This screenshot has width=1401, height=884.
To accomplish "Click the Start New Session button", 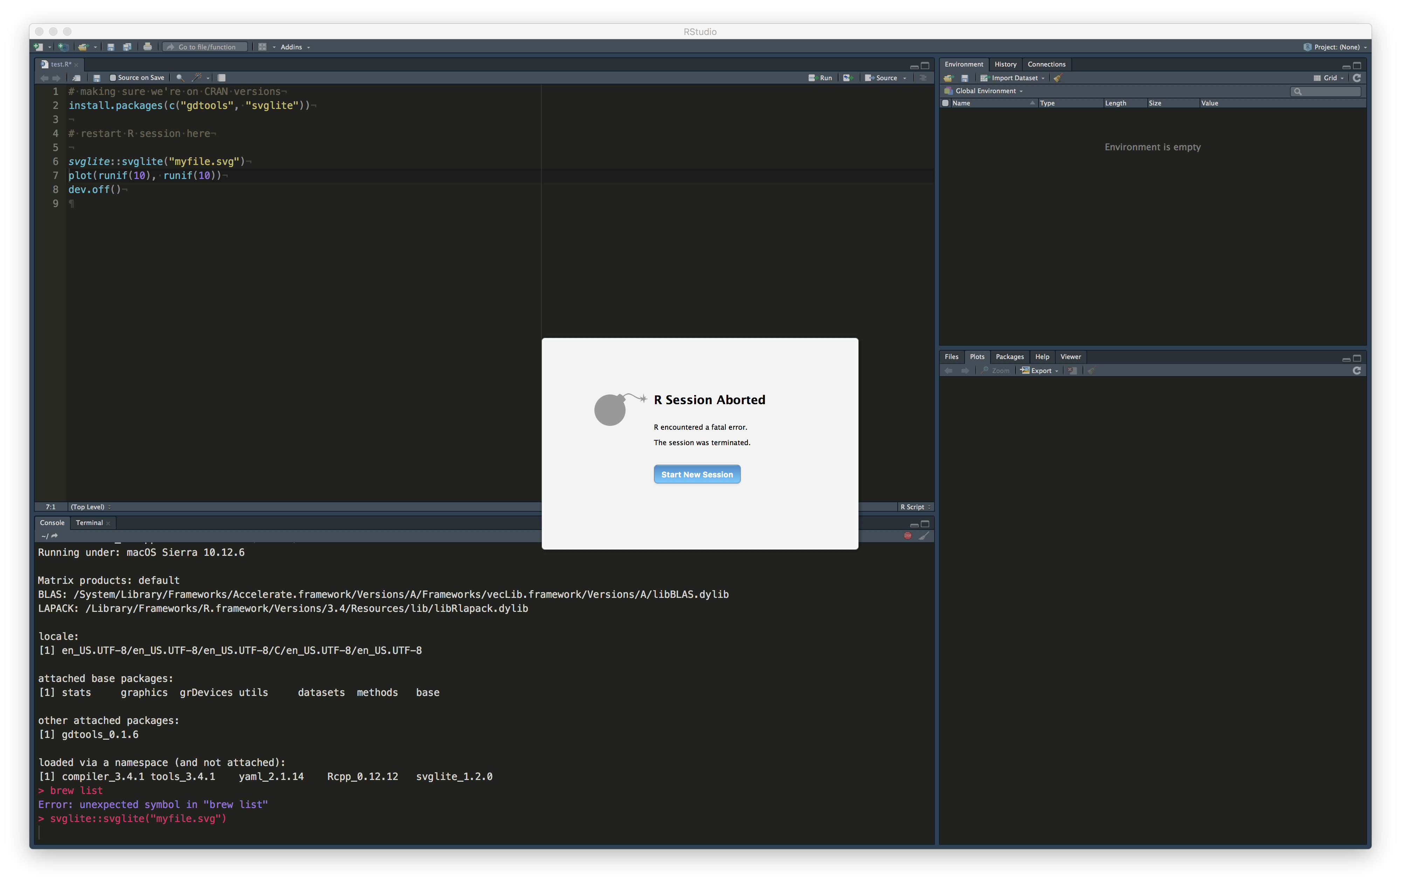I will [x=696, y=474].
